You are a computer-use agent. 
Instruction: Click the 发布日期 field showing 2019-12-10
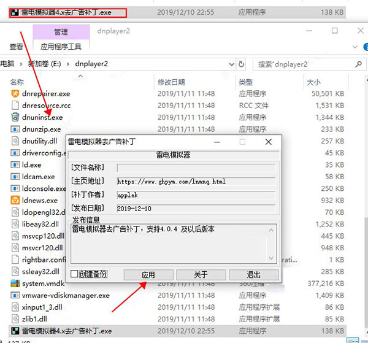pyautogui.click(x=196, y=209)
